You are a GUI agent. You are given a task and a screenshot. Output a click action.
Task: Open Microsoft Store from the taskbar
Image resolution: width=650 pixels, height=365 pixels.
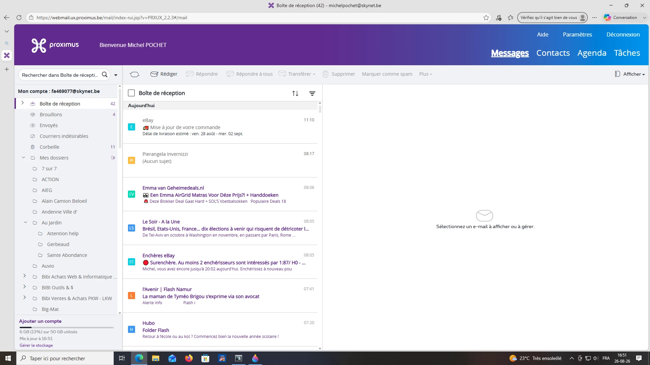[x=205, y=358]
